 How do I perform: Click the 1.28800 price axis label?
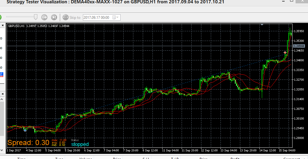point(299,138)
